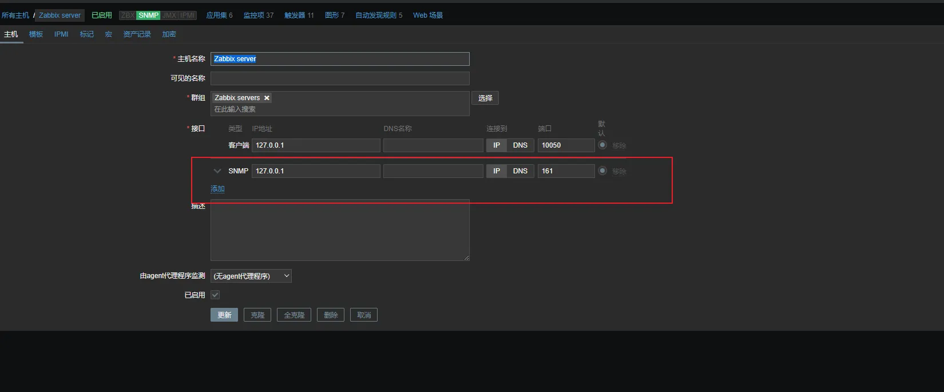Click the green SNMP availability badge
The height and width of the screenshot is (392, 944).
(x=148, y=15)
